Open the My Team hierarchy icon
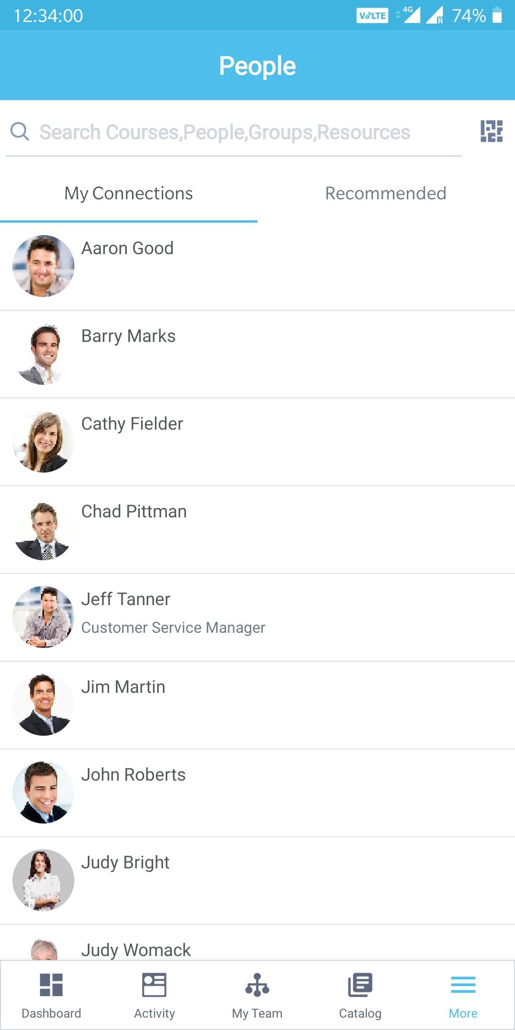 point(257,985)
